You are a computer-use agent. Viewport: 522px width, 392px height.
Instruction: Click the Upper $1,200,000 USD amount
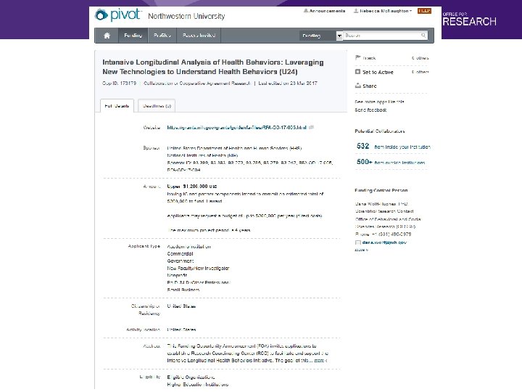tap(192, 187)
